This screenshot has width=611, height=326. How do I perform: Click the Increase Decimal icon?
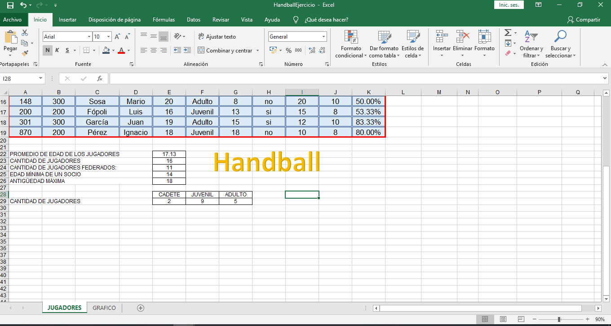312,50
